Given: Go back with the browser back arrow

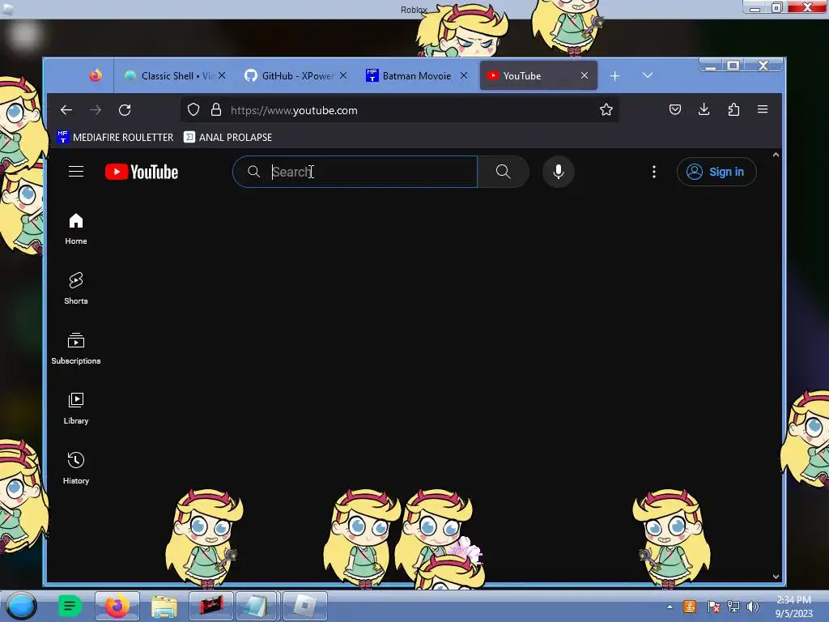Looking at the screenshot, I should 66,110.
